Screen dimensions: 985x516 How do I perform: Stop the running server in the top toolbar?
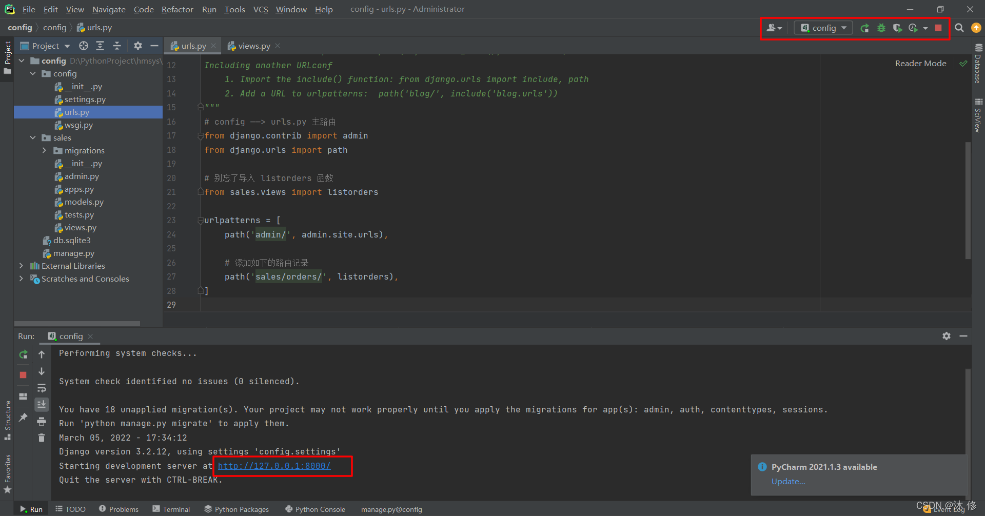[x=938, y=28]
